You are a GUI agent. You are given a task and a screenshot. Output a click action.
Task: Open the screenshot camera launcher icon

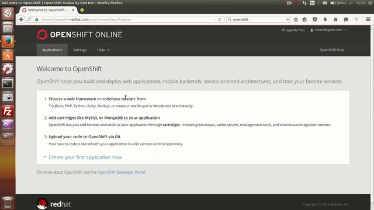click(x=8, y=97)
